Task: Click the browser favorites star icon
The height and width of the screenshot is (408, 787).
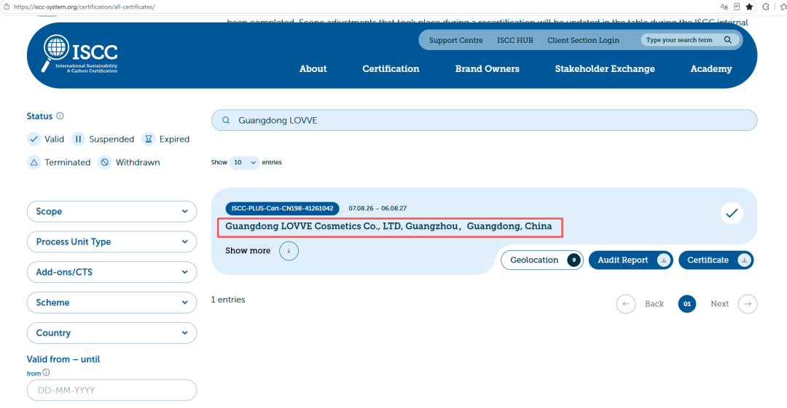Action: [x=749, y=7]
